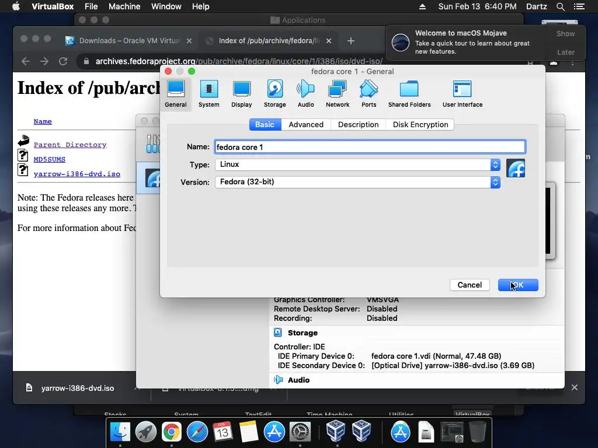The width and height of the screenshot is (598, 448).
Task: Open the Type dropdown showing Linux
Action: click(358, 164)
